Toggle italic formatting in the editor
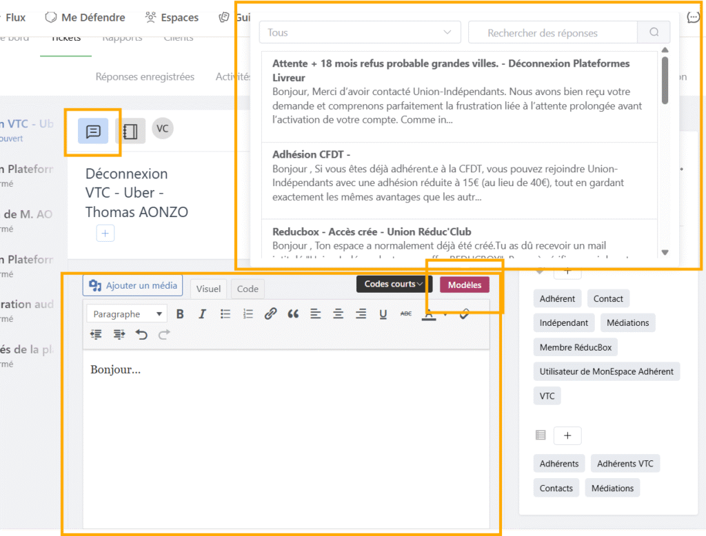The image size is (706, 536). tap(202, 314)
